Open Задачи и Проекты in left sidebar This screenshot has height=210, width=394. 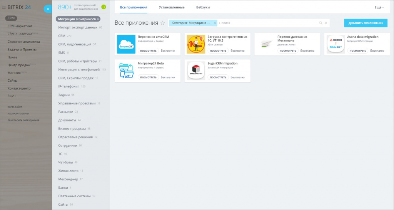[x=22, y=49]
